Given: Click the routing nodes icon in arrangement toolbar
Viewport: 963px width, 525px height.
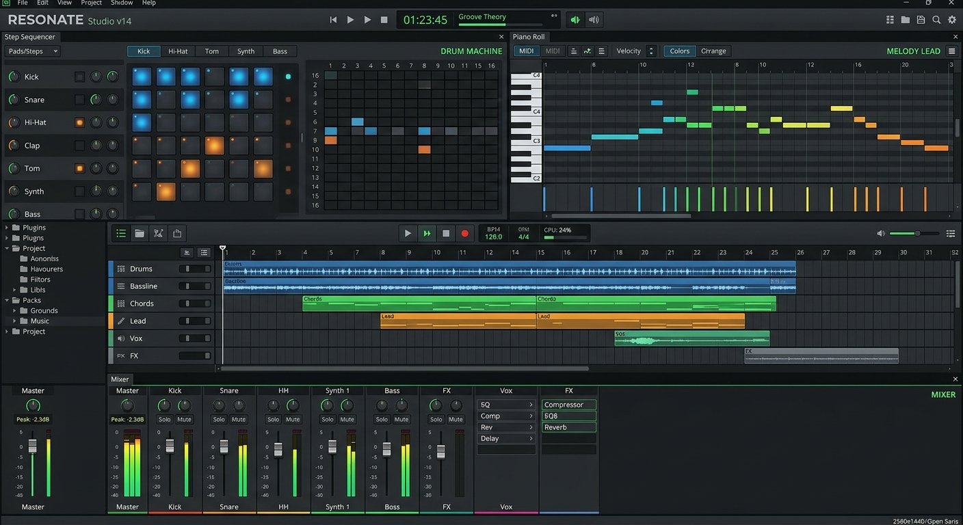Looking at the screenshot, I should (x=158, y=234).
